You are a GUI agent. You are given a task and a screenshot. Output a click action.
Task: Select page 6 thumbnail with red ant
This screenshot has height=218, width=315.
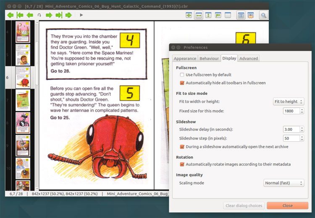pos(23,78)
